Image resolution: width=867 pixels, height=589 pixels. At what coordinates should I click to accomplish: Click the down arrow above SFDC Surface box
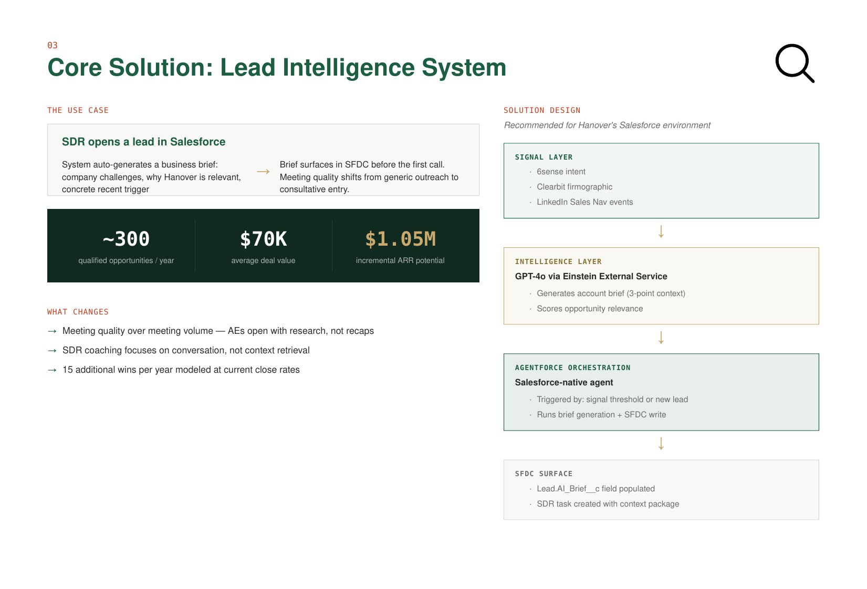pyautogui.click(x=661, y=444)
